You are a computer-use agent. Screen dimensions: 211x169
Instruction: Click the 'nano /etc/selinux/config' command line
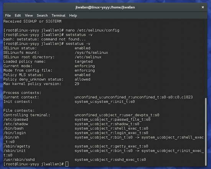click(x=61, y=30)
